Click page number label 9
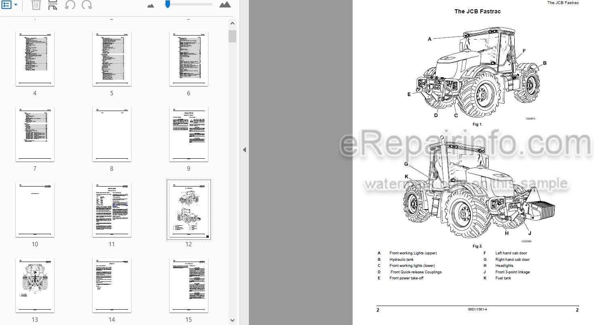 tap(189, 169)
